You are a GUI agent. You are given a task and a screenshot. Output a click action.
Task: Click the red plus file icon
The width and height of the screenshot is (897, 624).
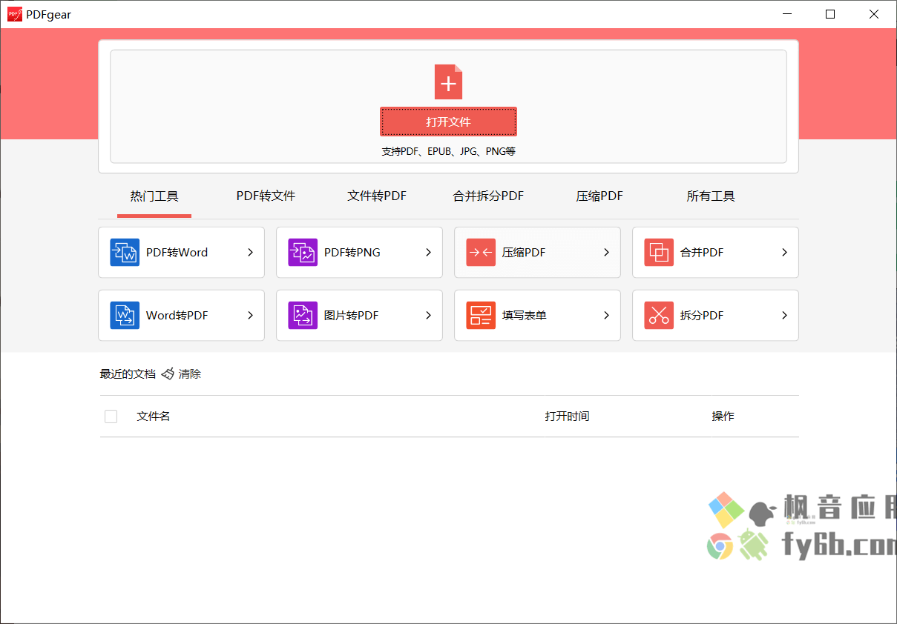(x=448, y=82)
